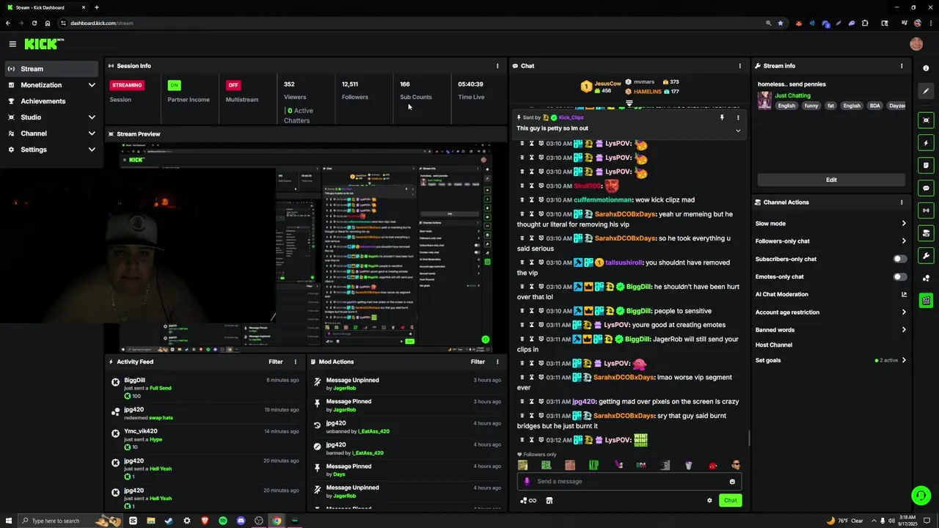Click the 'BDA' stream tag
This screenshot has width=939, height=528.
click(x=874, y=106)
